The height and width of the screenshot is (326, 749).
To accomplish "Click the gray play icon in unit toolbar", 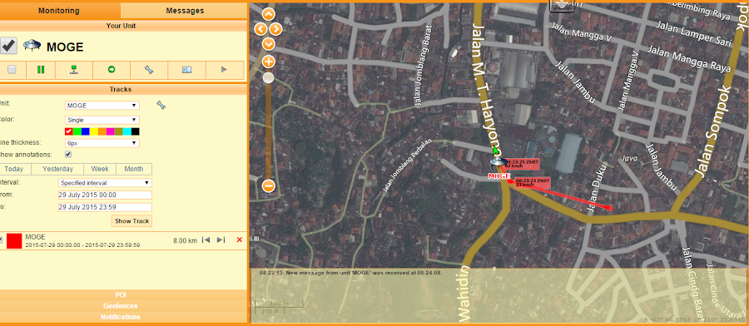I will click(224, 70).
